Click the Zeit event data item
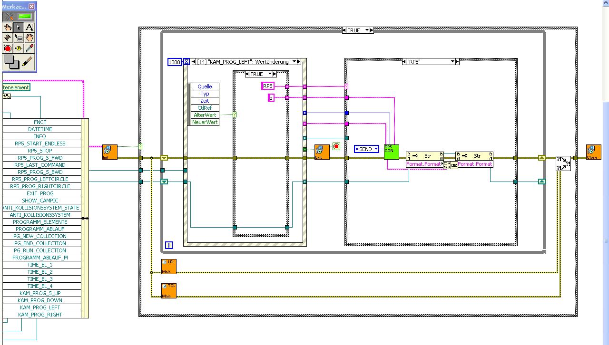 point(205,101)
